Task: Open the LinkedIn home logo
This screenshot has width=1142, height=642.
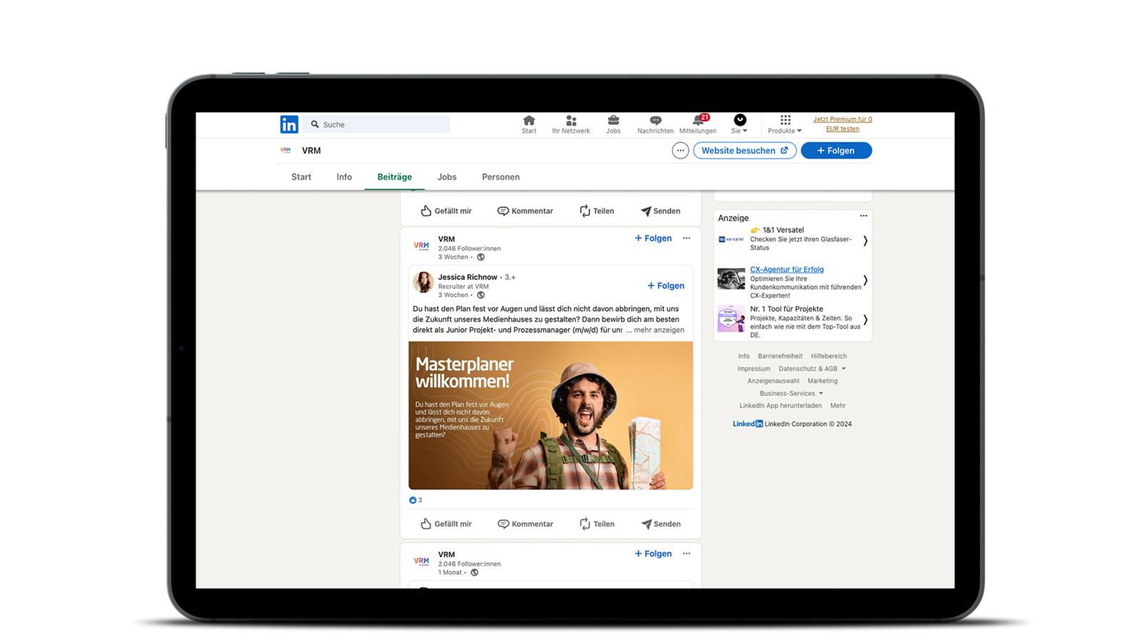Action: click(x=289, y=124)
